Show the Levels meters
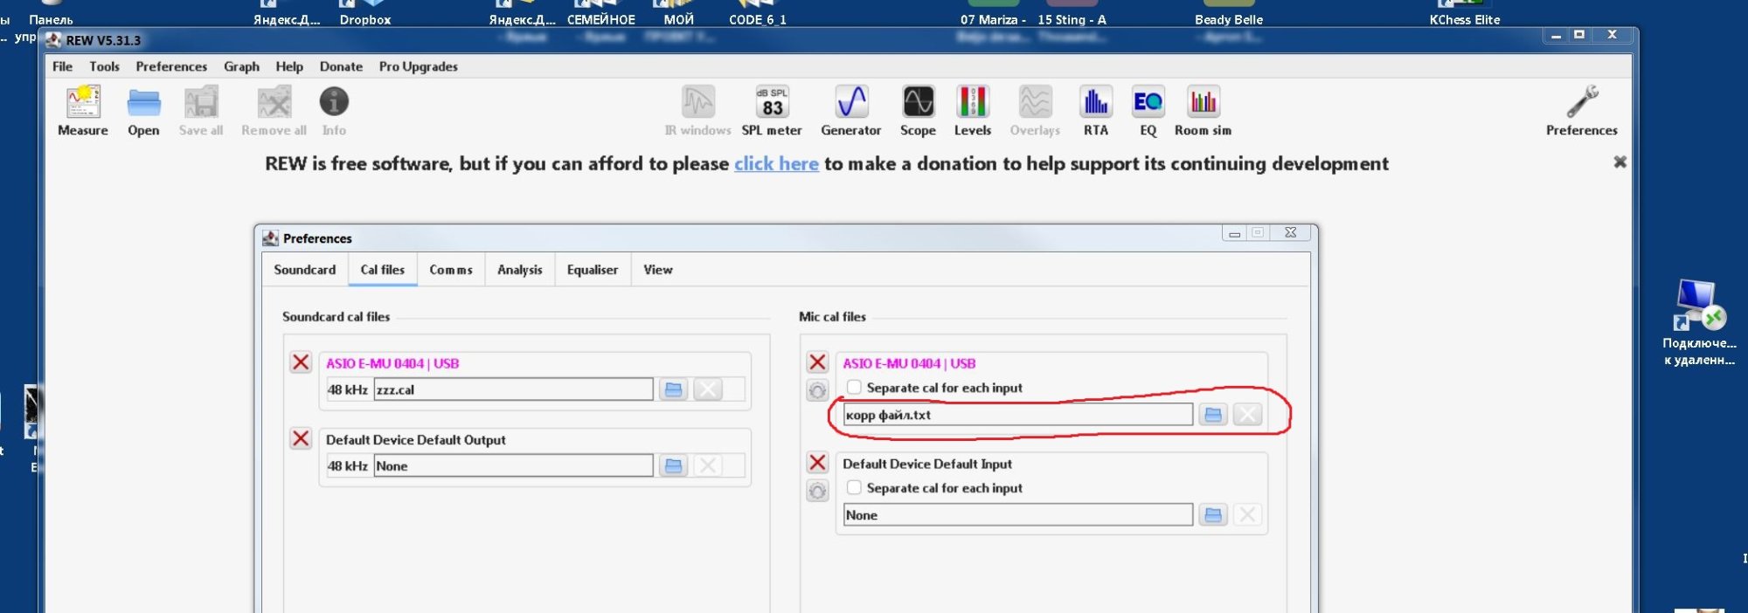This screenshot has width=1748, height=613. pyautogui.click(x=972, y=111)
